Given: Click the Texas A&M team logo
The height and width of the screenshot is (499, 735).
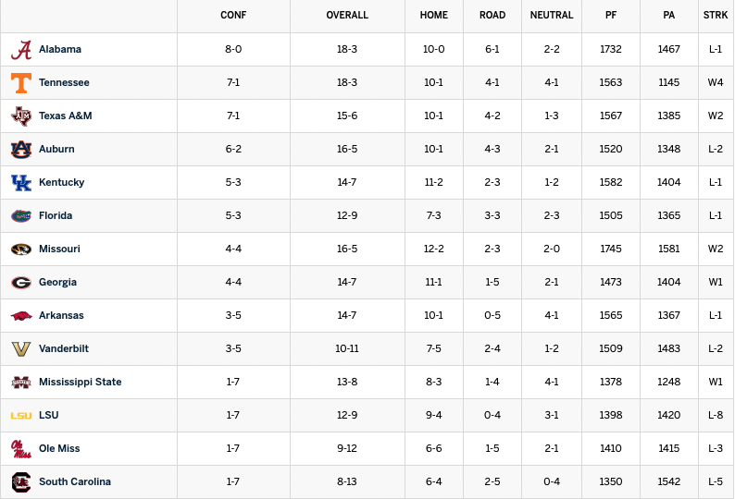Looking at the screenshot, I should point(21,116).
